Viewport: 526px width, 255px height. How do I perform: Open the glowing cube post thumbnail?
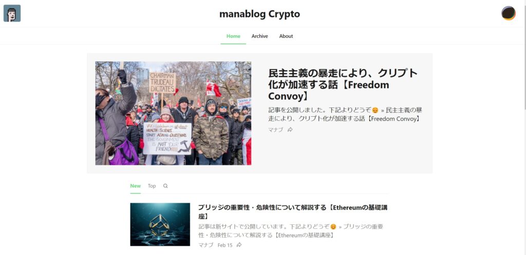160,224
